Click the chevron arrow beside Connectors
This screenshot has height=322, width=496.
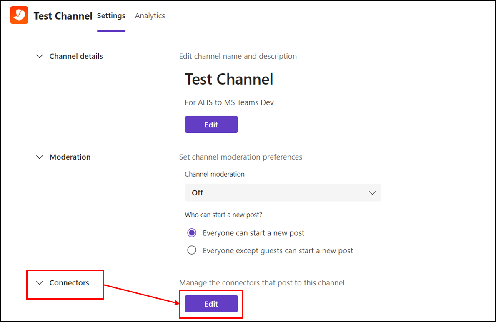coord(40,283)
